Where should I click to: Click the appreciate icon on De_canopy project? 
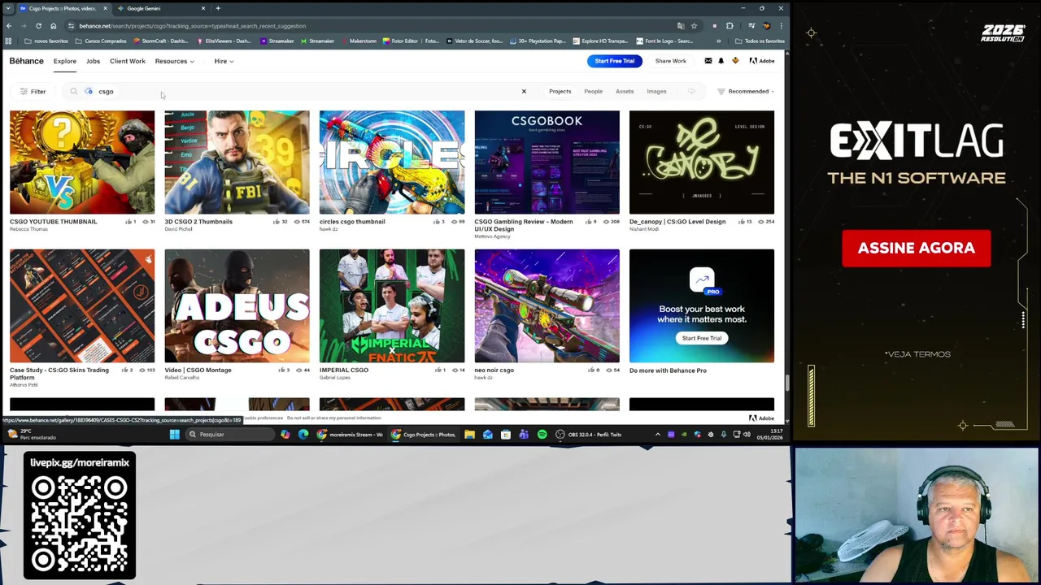741,222
